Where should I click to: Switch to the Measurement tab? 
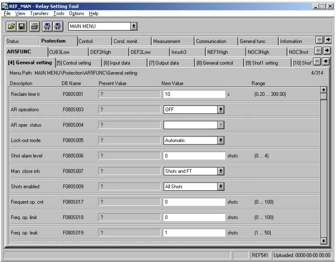click(x=172, y=41)
